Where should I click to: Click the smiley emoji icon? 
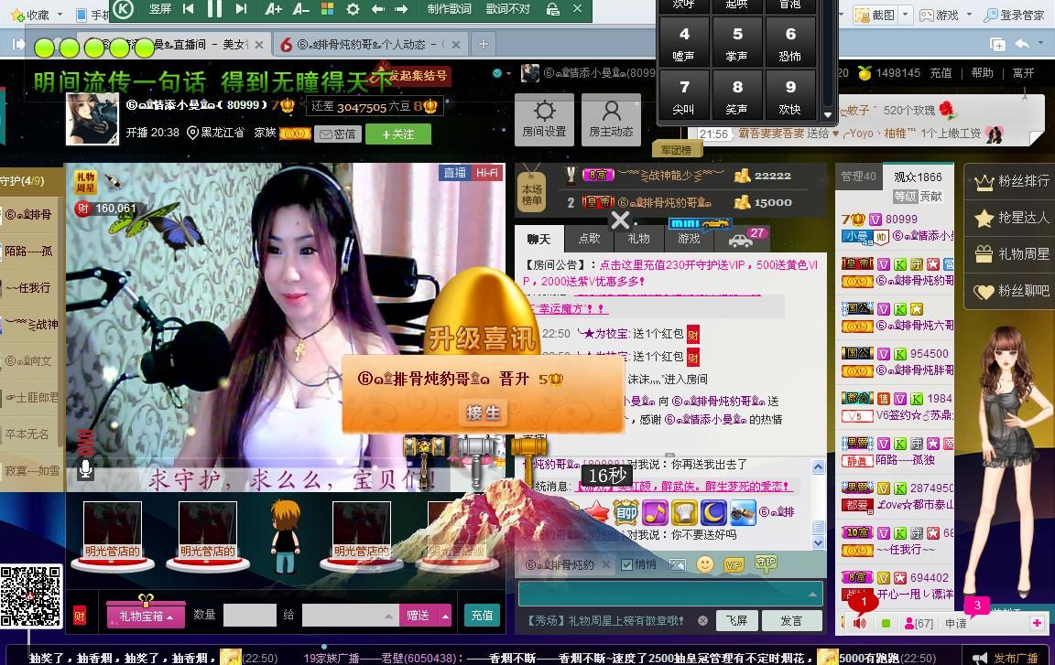click(x=704, y=564)
